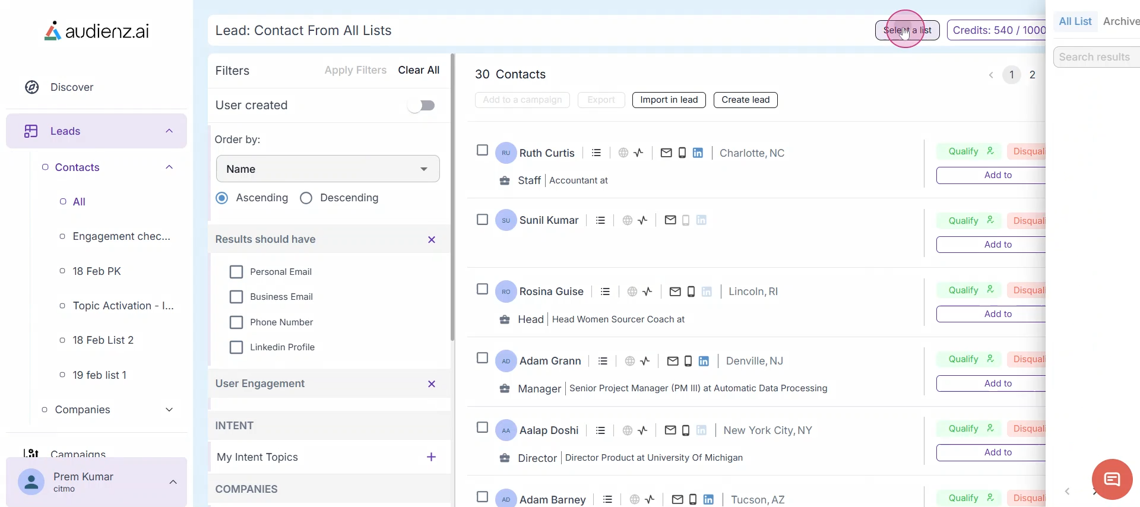Click globe icon next to Adam Grann

[630, 361]
